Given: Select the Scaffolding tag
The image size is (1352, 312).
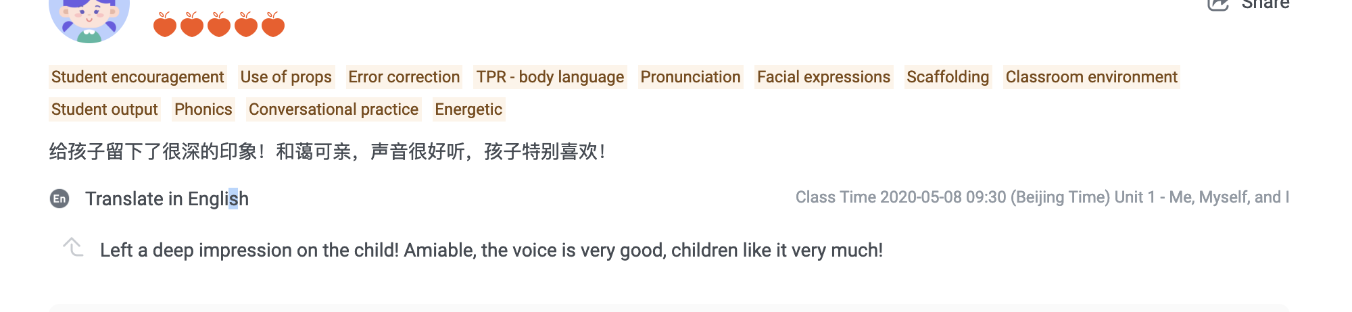Looking at the screenshot, I should tap(948, 77).
